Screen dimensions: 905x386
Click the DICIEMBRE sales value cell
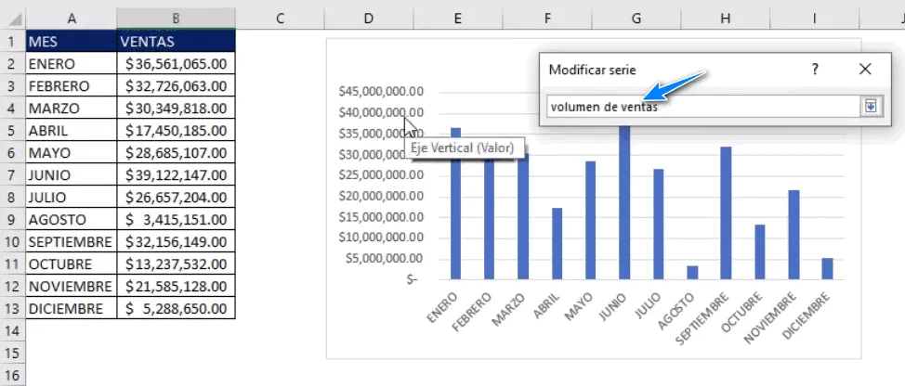(x=176, y=308)
